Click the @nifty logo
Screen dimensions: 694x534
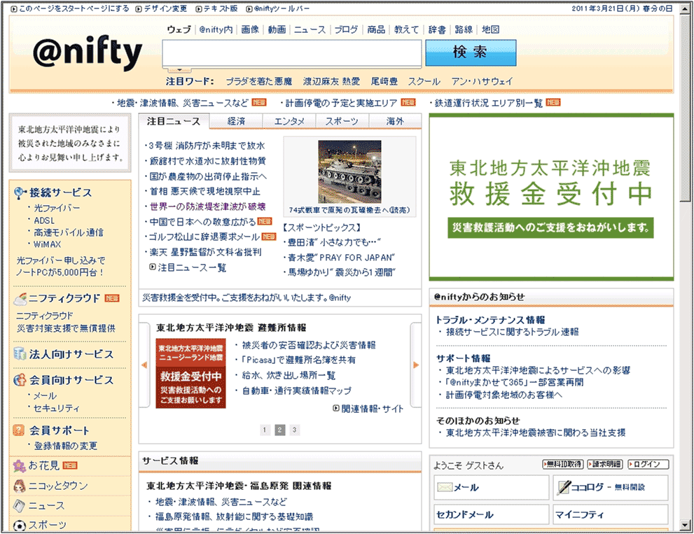point(88,53)
